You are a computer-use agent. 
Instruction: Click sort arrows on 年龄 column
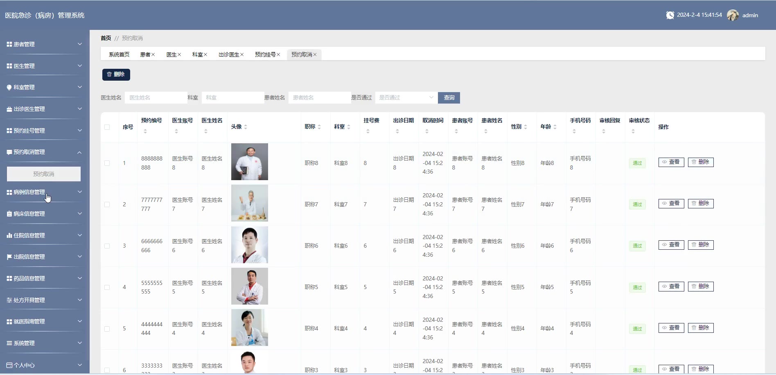point(555,127)
